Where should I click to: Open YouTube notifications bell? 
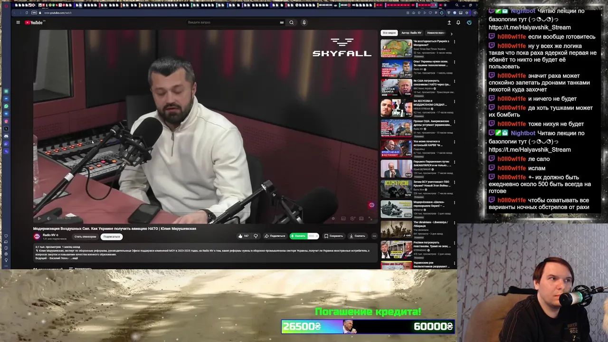(458, 22)
